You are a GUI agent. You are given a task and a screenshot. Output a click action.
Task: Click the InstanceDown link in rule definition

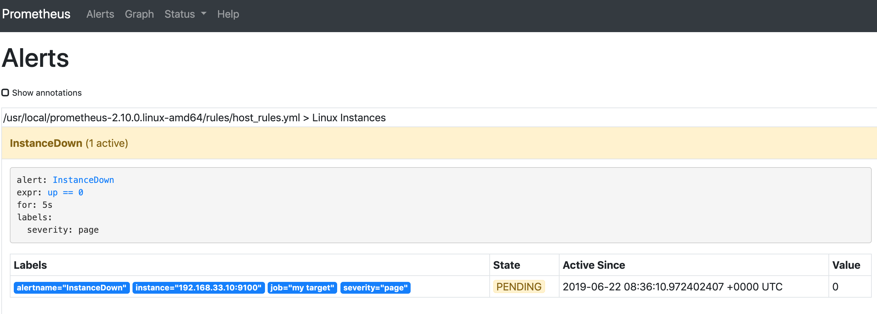coord(83,180)
